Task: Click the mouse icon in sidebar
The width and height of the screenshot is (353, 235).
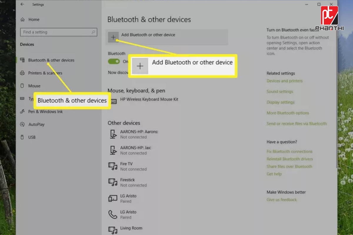Action: click(x=22, y=86)
